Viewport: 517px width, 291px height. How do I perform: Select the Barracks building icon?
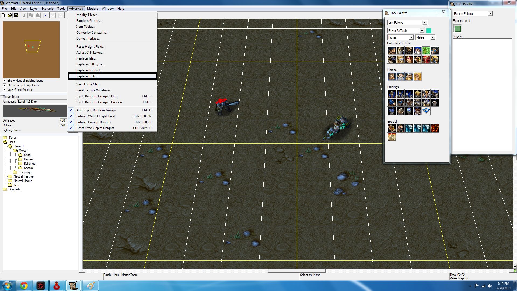(x=435, y=94)
